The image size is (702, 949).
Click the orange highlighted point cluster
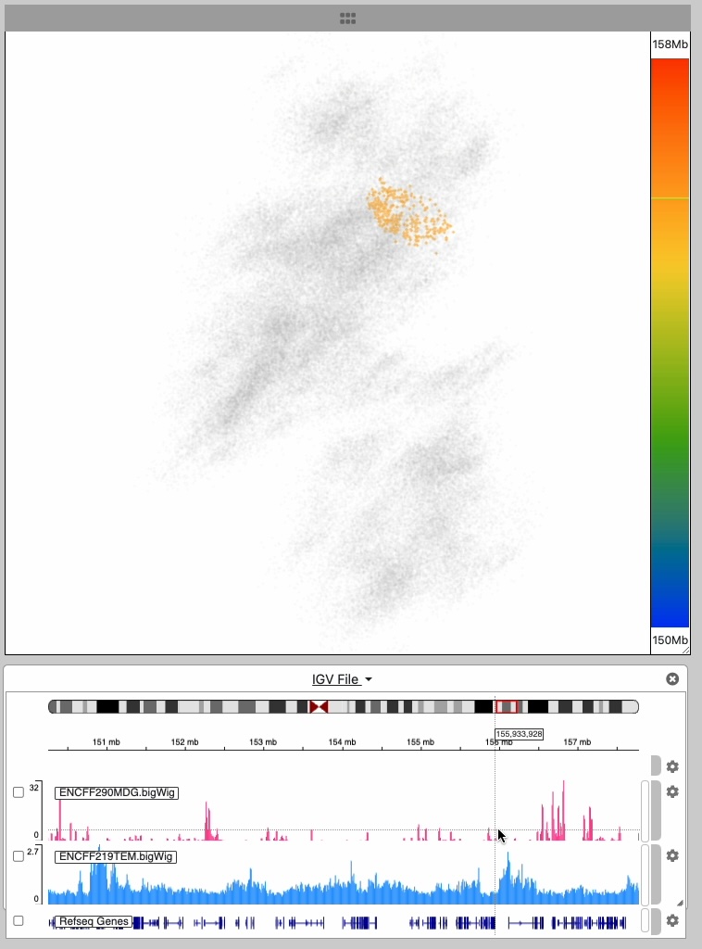tap(406, 215)
